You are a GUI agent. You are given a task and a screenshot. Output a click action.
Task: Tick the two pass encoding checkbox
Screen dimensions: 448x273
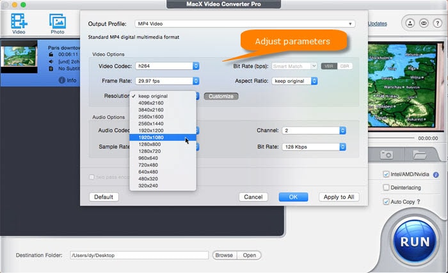pos(92,177)
